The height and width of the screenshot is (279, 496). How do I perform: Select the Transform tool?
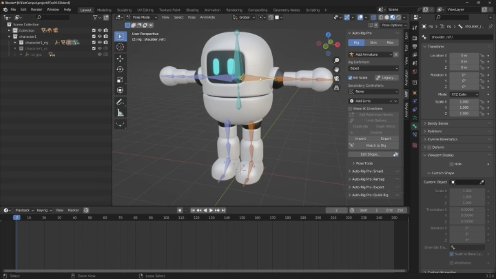120,90
